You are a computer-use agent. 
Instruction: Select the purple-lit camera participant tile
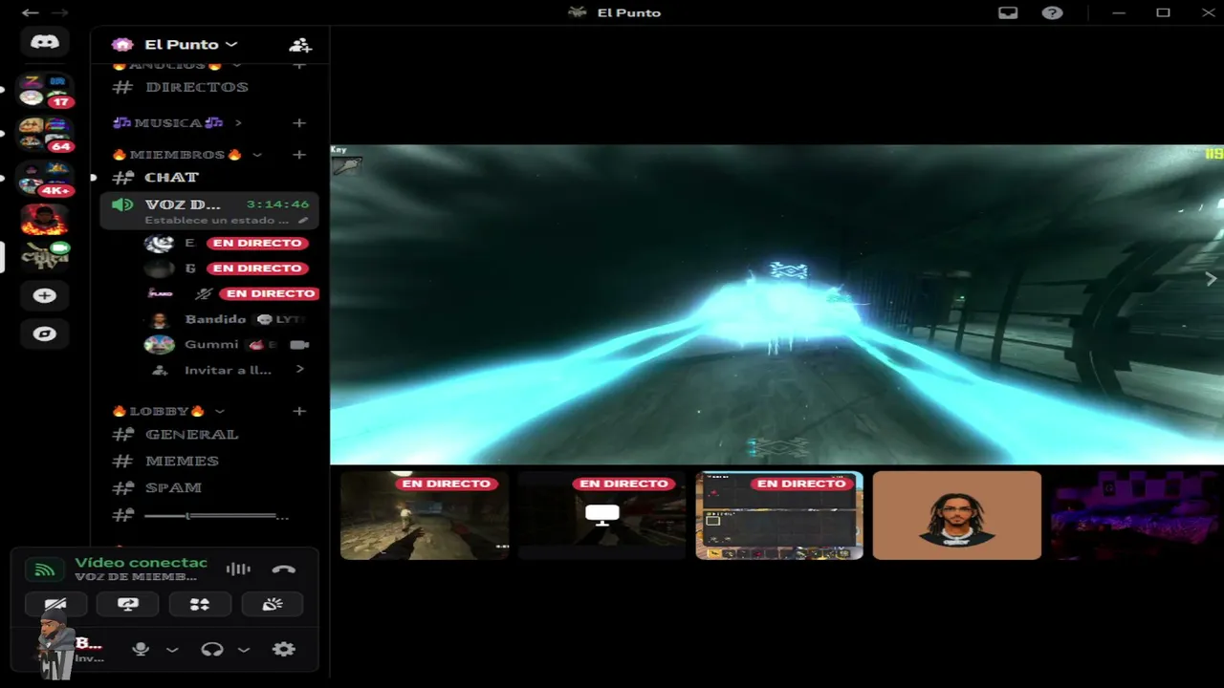[x=1137, y=515]
